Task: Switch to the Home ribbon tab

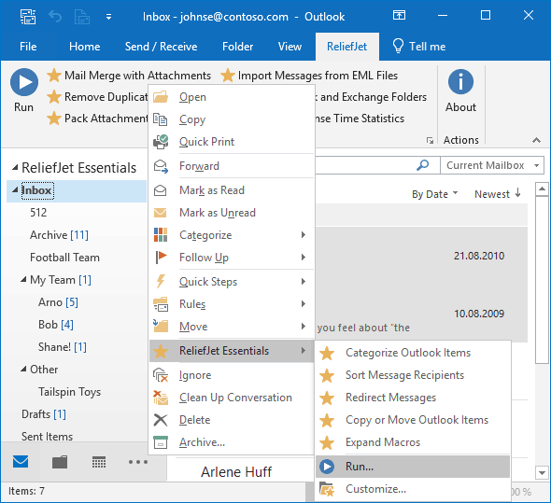Action: point(84,47)
